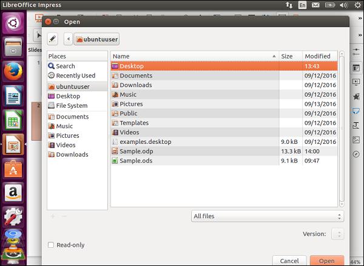This screenshot has width=364, height=266.
Task: Click the back arrow in path bar
Action: [x=67, y=39]
